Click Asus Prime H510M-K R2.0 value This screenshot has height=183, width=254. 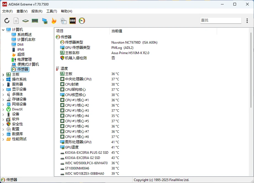(130, 53)
